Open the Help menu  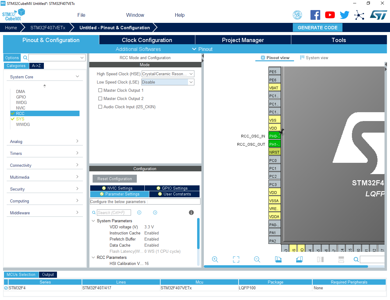click(x=179, y=15)
